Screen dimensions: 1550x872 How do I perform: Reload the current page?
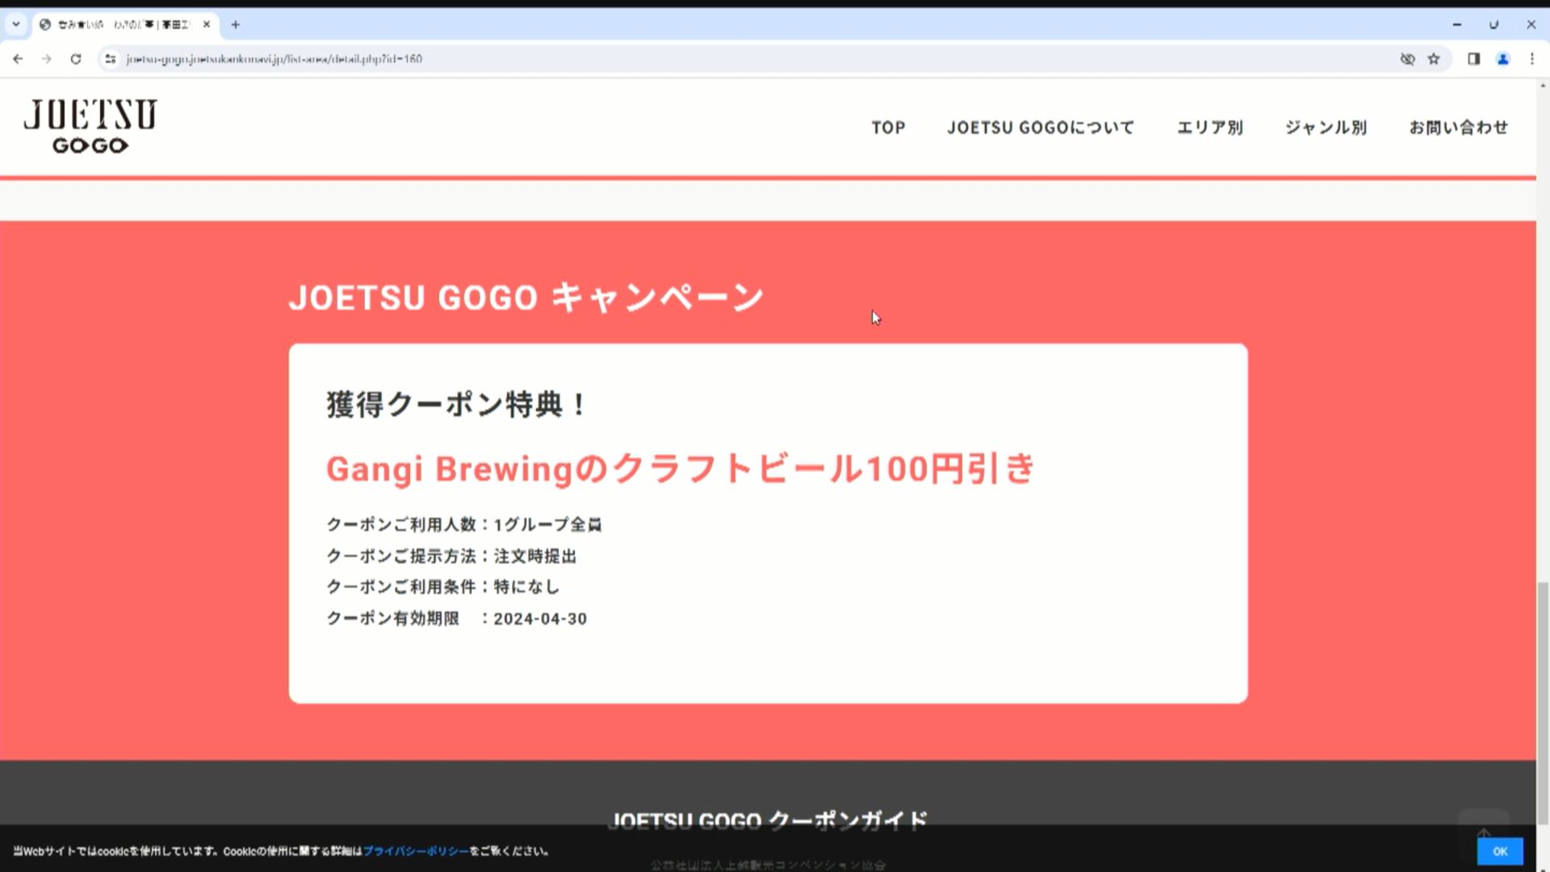click(76, 59)
